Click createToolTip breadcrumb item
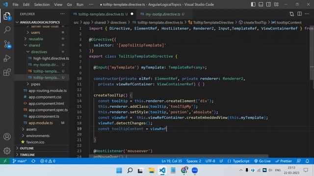Image resolution: width=314 pixels, height=176 pixels. pyautogui.click(x=255, y=22)
